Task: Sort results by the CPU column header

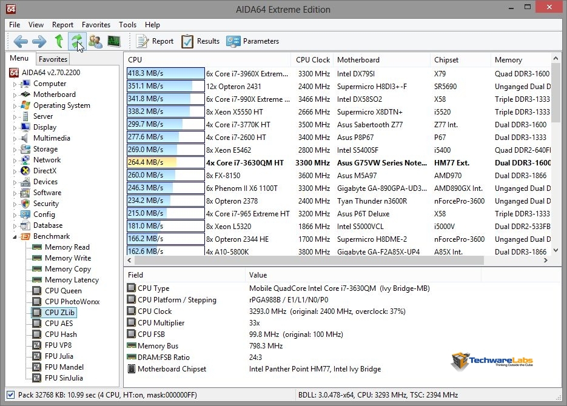Action: (208, 59)
